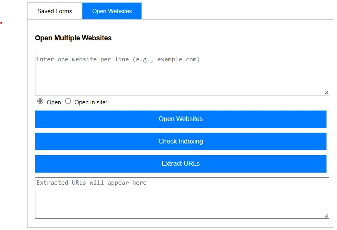Screen dimensions: 337x230
Task: Click the red marker on black sidebar
Action: point(2,24)
